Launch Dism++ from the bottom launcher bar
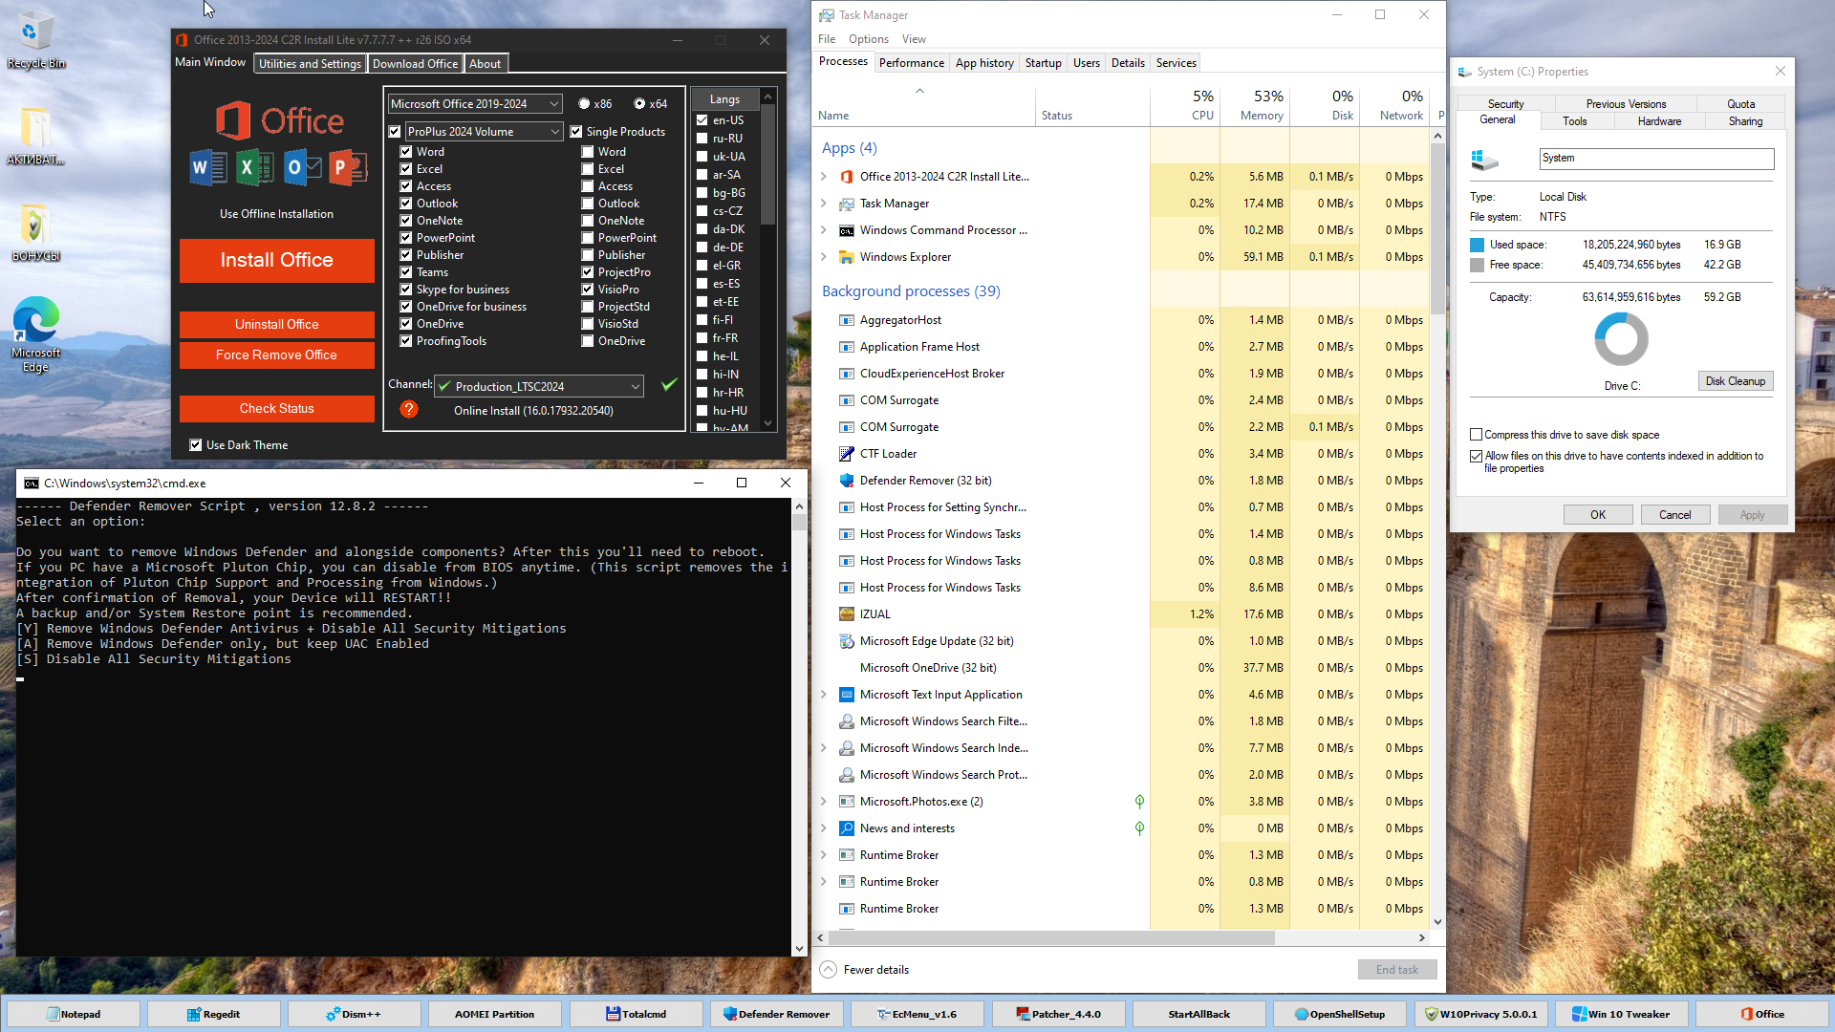Viewport: 1835px width, 1032px height. 353,1014
